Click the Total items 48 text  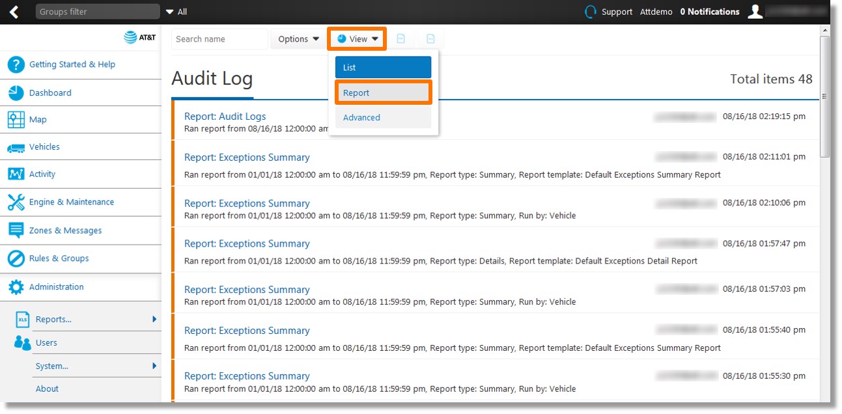point(771,79)
